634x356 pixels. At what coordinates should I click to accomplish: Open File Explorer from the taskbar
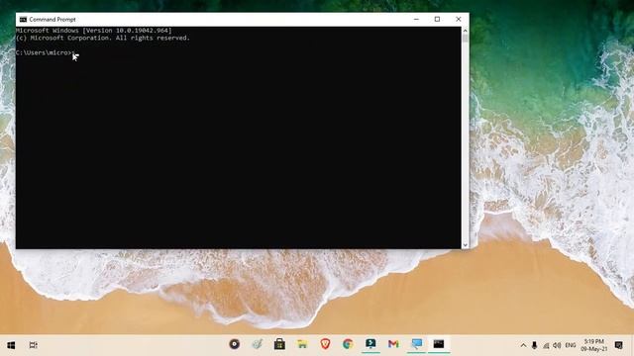coord(302,344)
